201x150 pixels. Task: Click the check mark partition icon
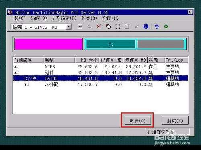tap(136, 27)
